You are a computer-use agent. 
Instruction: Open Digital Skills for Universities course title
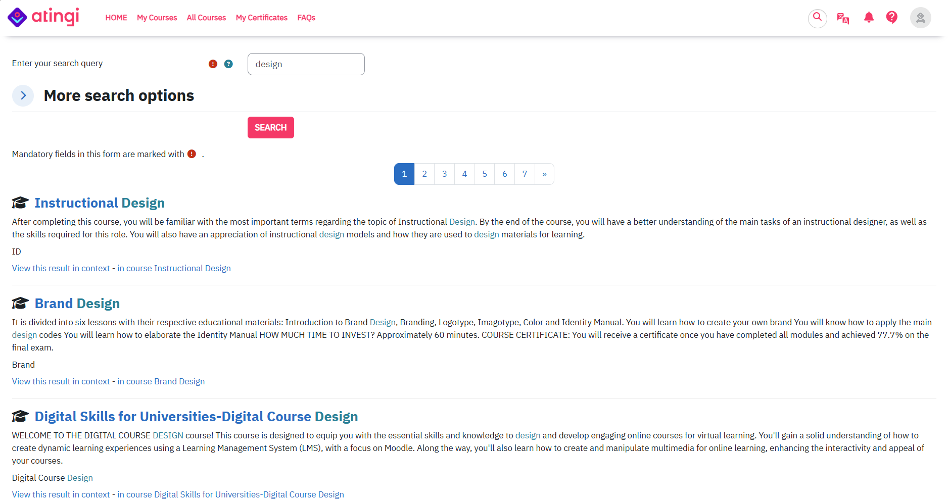(196, 417)
